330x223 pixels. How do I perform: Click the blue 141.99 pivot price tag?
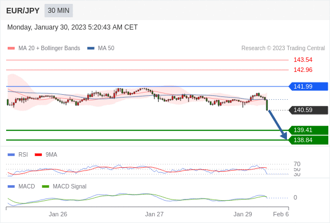[x=308, y=86]
